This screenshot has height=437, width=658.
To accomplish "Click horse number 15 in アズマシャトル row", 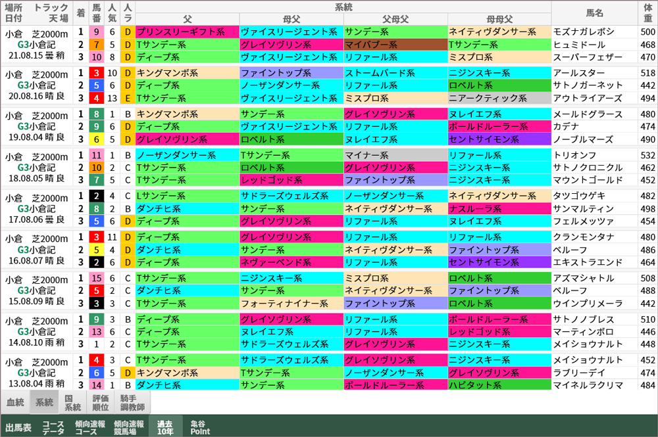I will (97, 278).
